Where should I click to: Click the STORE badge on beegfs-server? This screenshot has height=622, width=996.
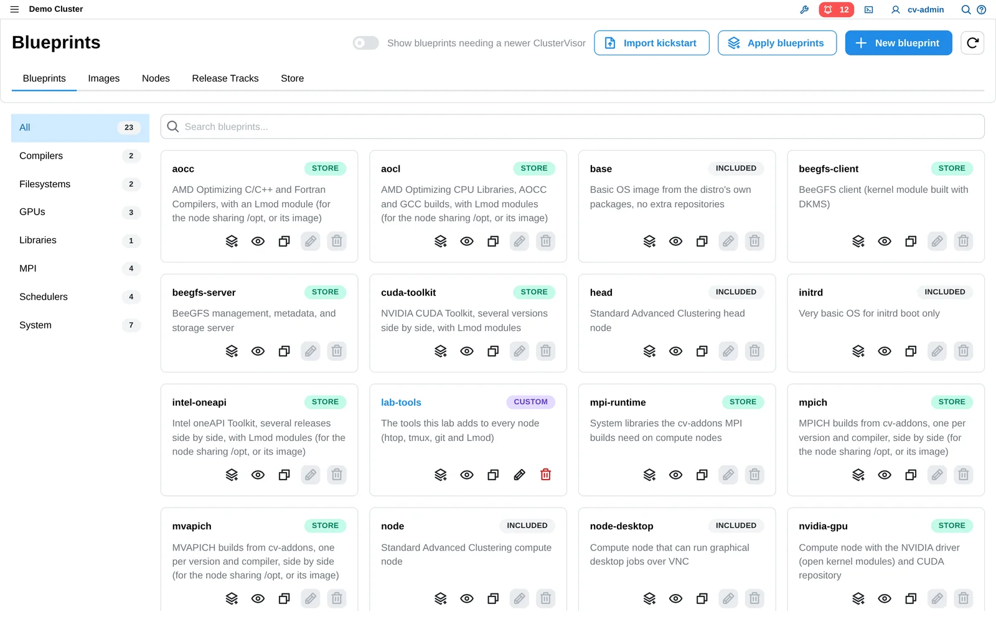325,292
